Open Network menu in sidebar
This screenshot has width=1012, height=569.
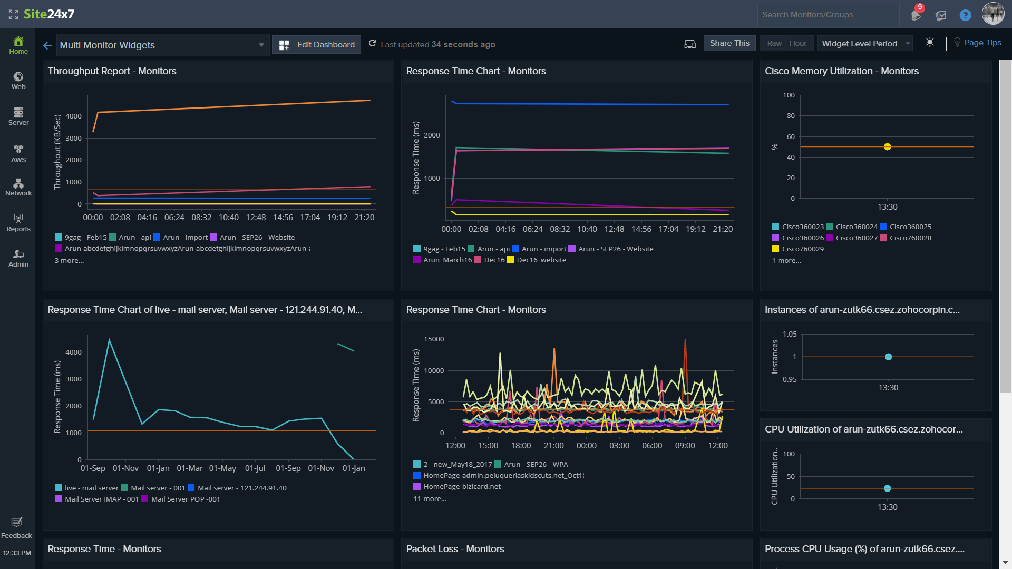[x=18, y=187]
